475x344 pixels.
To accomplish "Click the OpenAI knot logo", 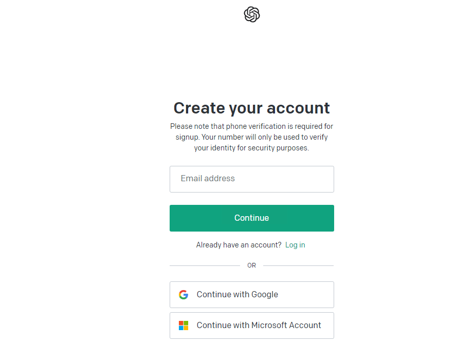I will pyautogui.click(x=252, y=14).
